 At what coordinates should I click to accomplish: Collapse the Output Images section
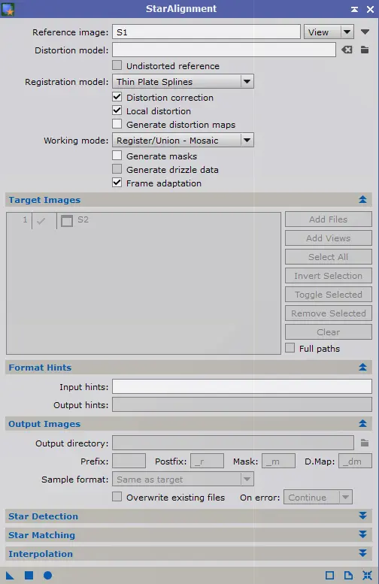click(x=362, y=423)
